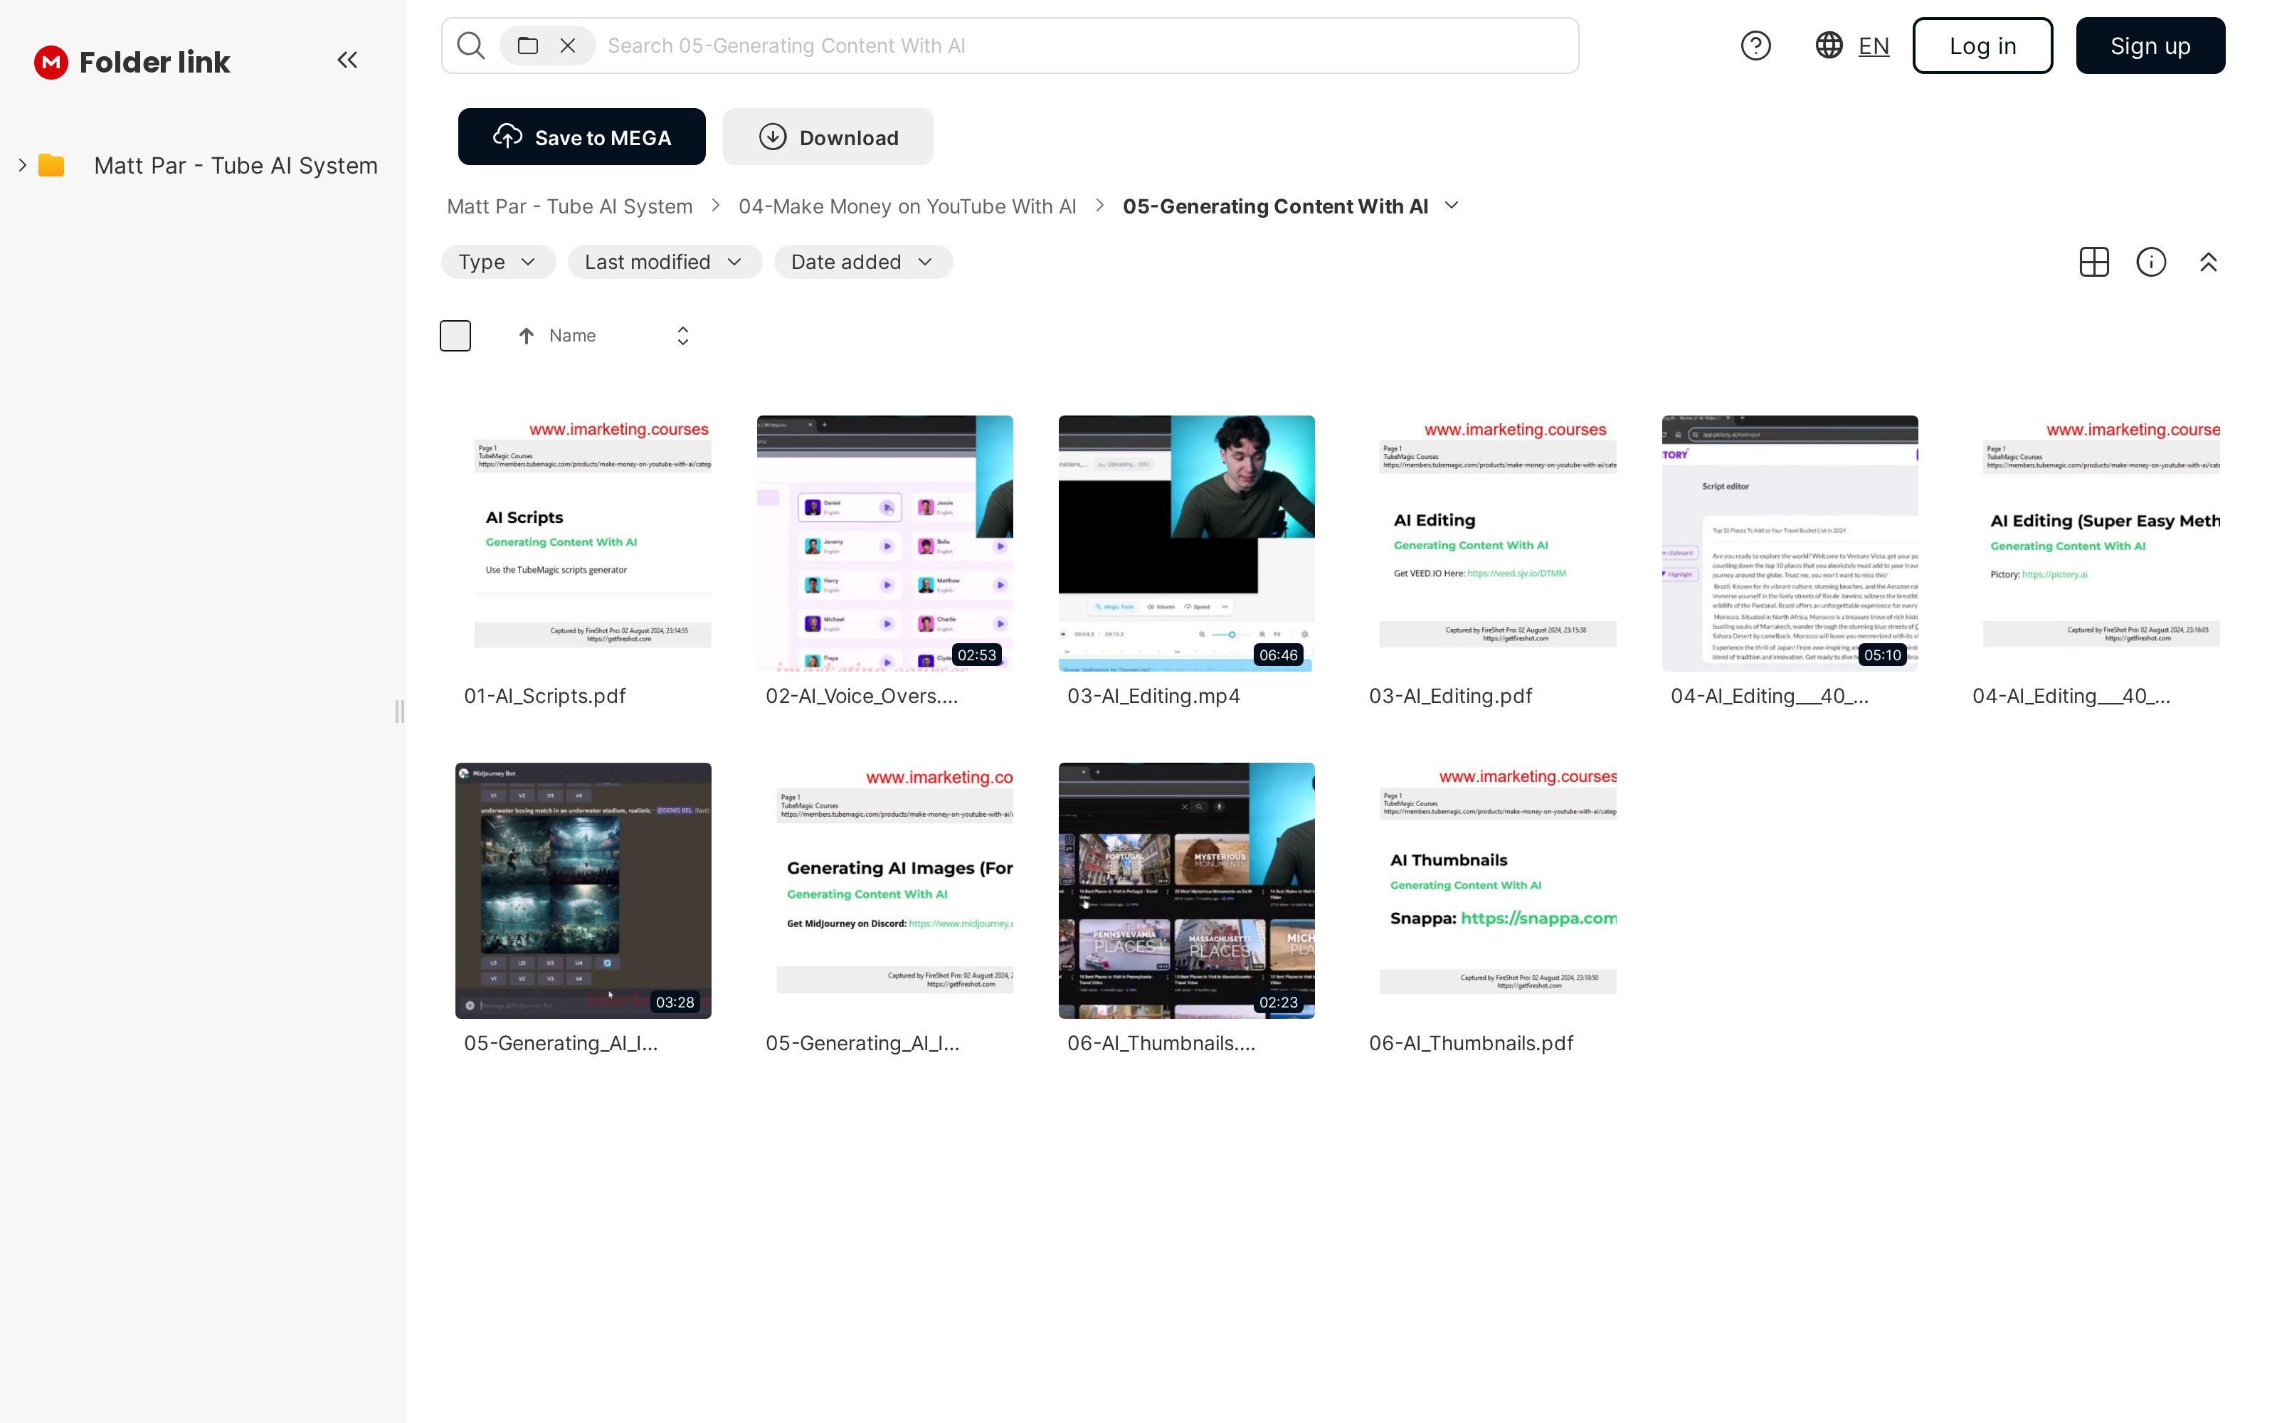Go to 04-Make Money on YouTube With AI breadcrumb
The height and width of the screenshot is (1423, 2277).
[x=906, y=206]
